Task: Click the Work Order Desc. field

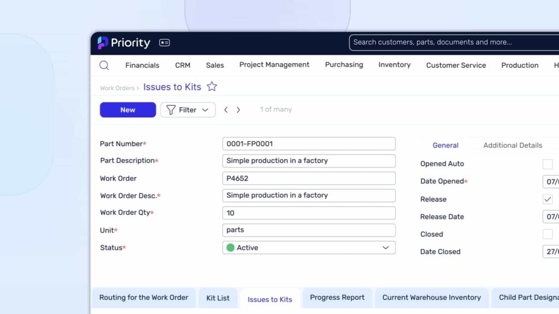Action: 309,196
